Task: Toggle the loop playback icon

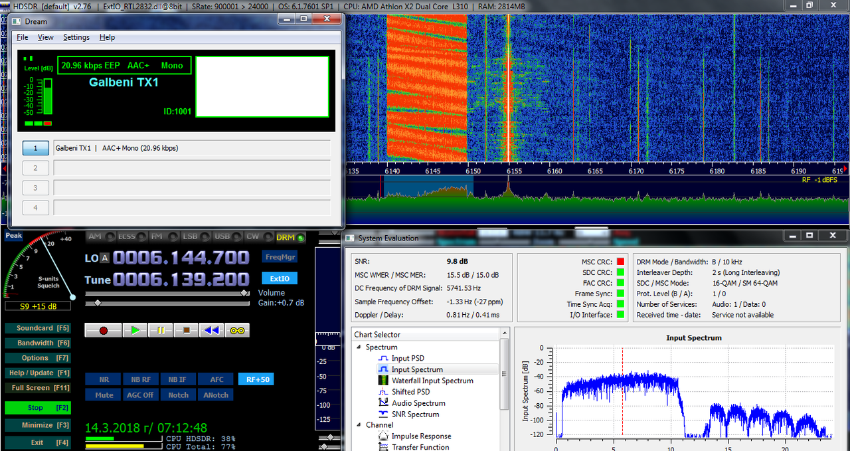Action: click(237, 330)
